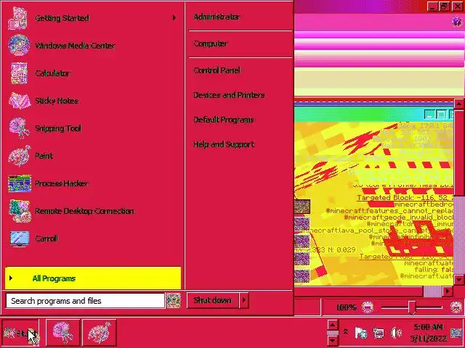This screenshot has width=465, height=348.
Task: Click the Paint zoom slider handle
Action: (x=412, y=307)
